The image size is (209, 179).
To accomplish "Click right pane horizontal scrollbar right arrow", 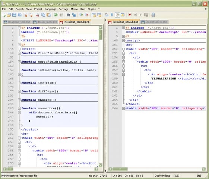I will click(x=204, y=169).
